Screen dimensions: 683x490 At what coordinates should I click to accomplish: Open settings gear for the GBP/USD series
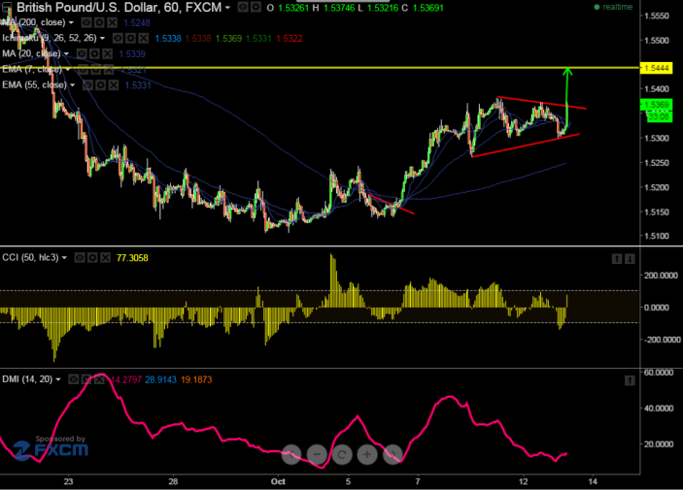[x=256, y=8]
